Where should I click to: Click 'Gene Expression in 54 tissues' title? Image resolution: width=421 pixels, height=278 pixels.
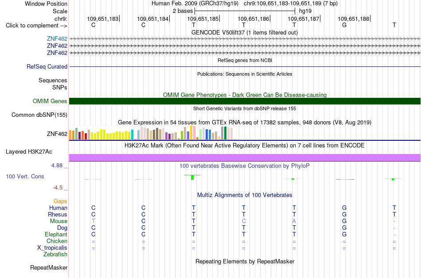coord(245,123)
